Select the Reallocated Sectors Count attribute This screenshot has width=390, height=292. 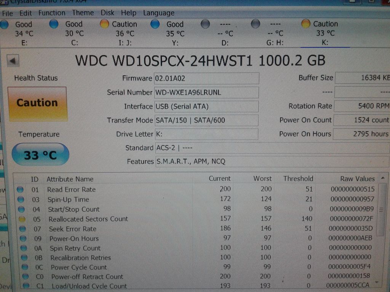(88, 219)
